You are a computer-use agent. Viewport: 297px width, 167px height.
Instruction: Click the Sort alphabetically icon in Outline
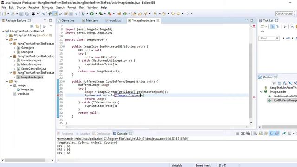(284, 83)
